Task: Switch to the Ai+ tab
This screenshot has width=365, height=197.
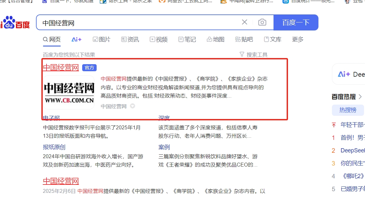Action: pyautogui.click(x=76, y=39)
